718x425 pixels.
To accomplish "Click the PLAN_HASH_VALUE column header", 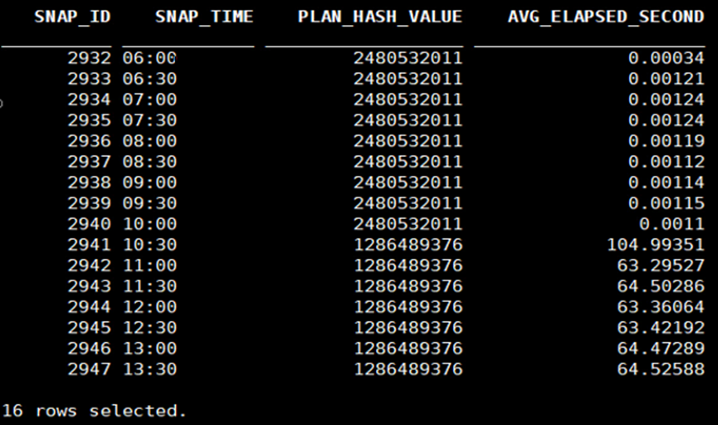I will click(x=379, y=17).
